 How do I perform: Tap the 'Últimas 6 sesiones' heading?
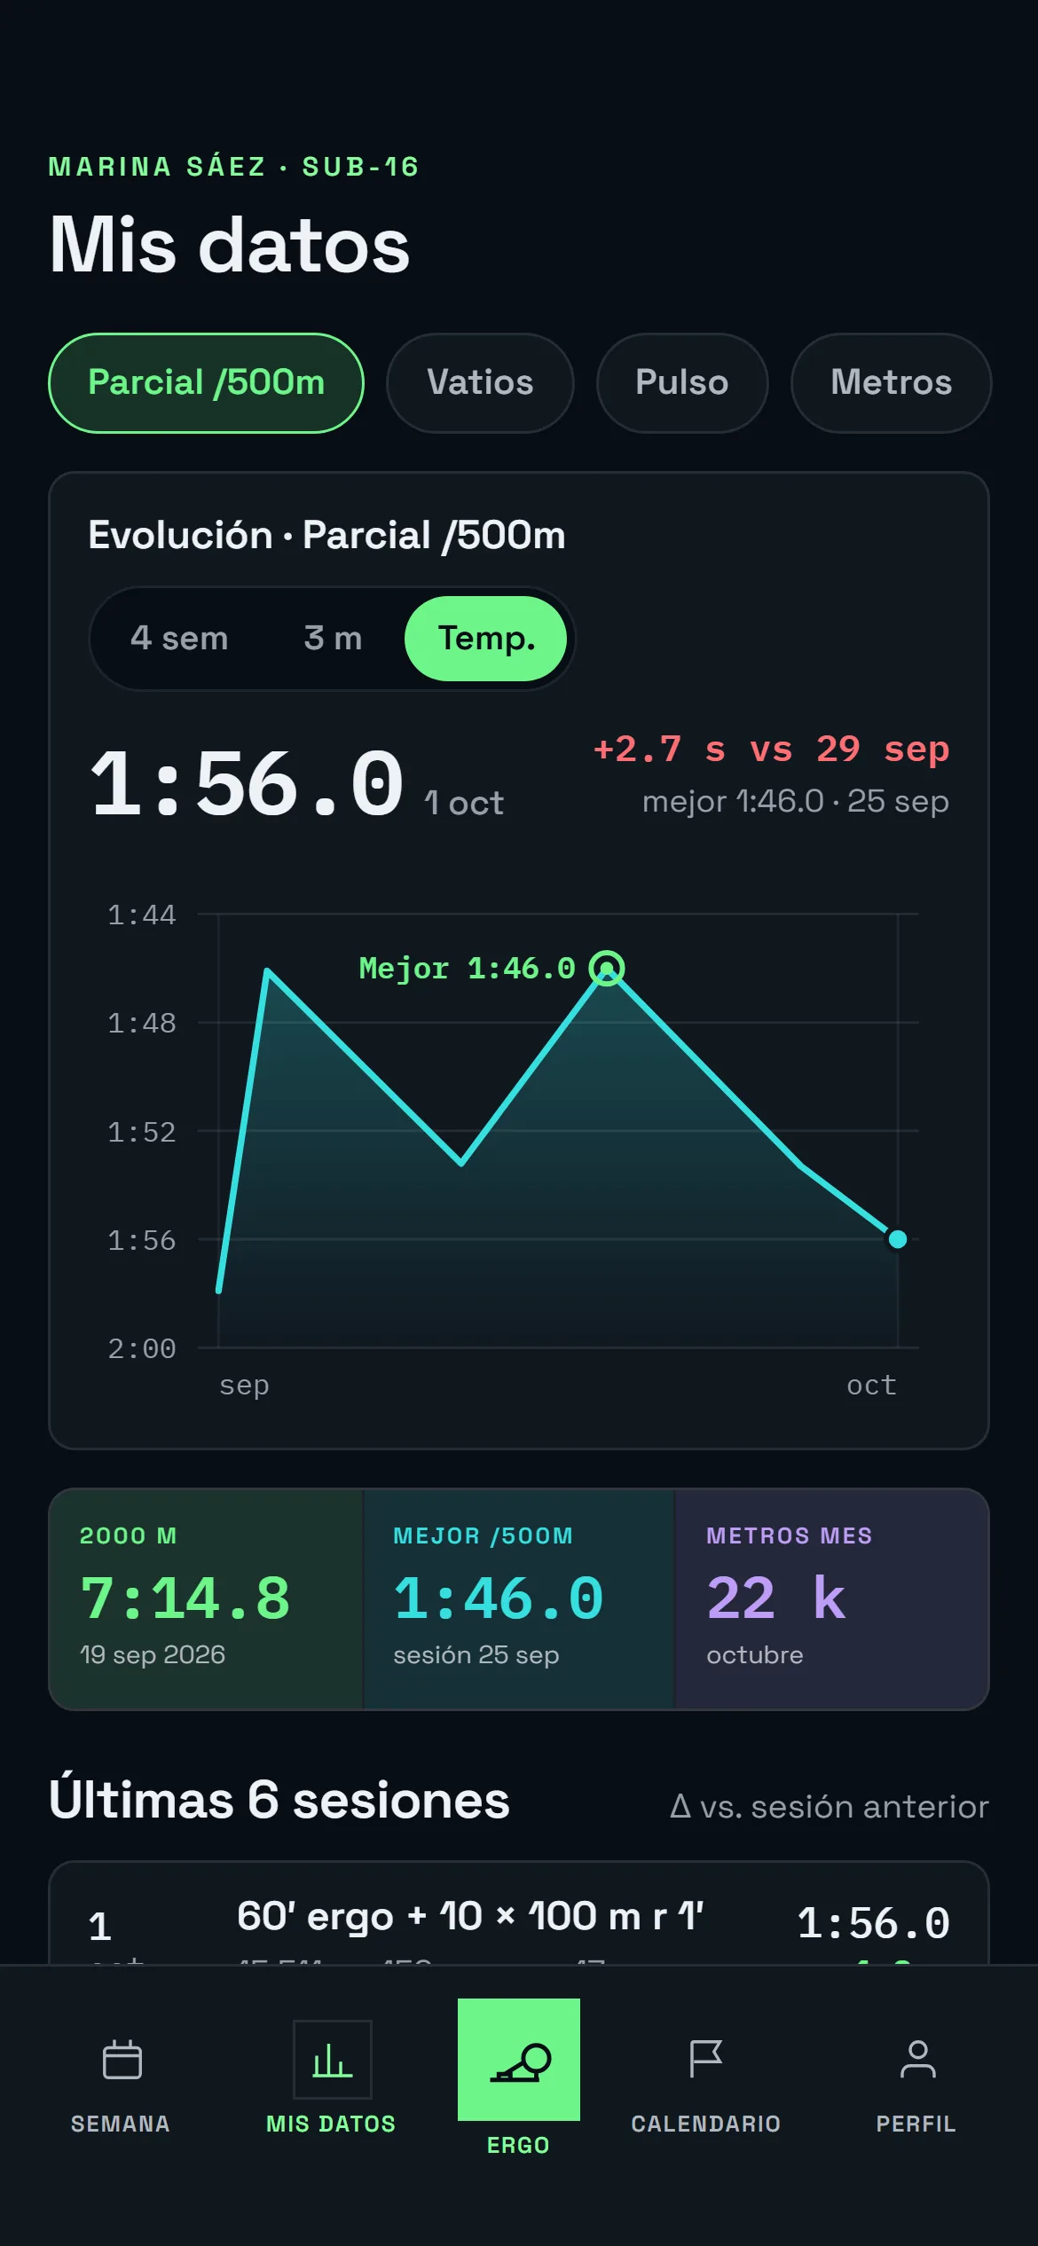tap(279, 1801)
